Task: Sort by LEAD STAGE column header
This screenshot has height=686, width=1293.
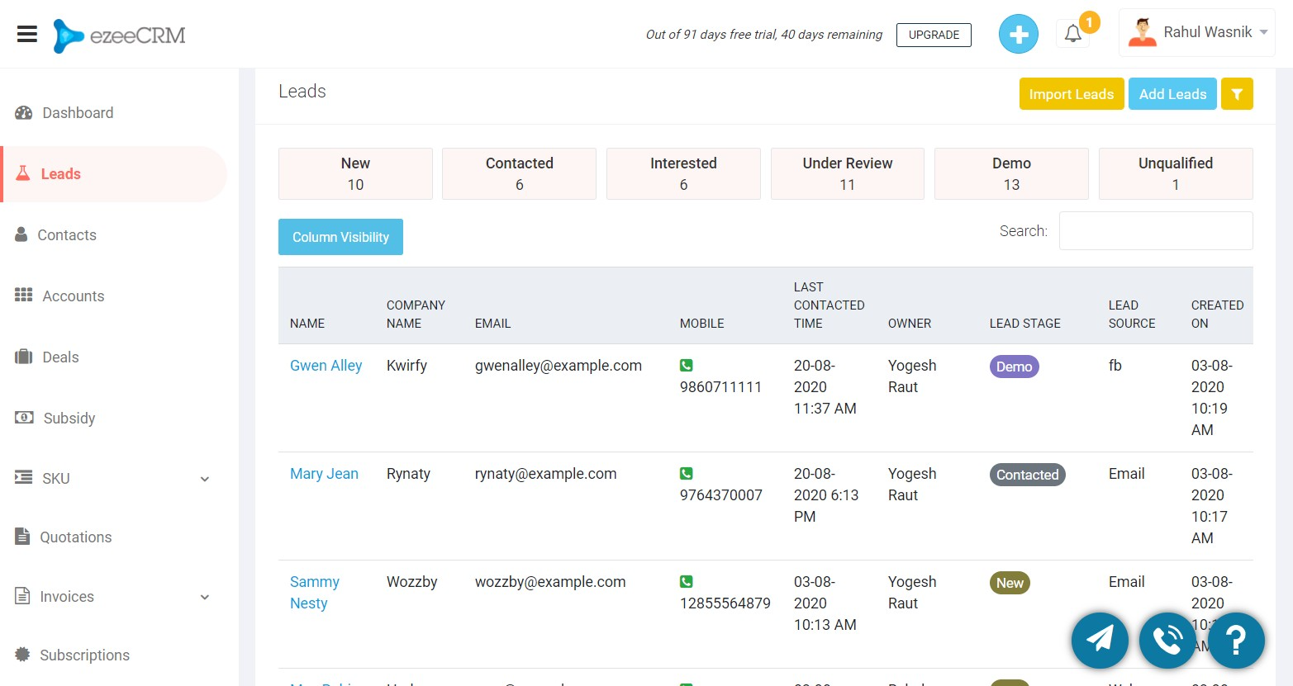Action: (1024, 324)
